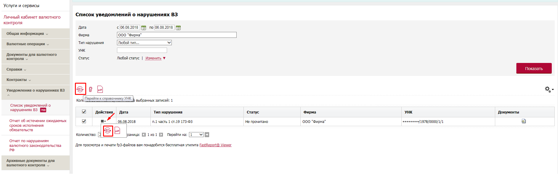558x190 pixels.
Task: Expand Документы для валютного контроля section
Action: (36, 57)
